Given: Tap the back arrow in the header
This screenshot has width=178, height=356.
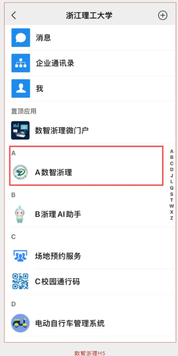Looking at the screenshot, I should click(14, 15).
